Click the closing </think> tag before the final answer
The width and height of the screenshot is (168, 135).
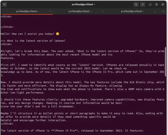click(x=7, y=124)
